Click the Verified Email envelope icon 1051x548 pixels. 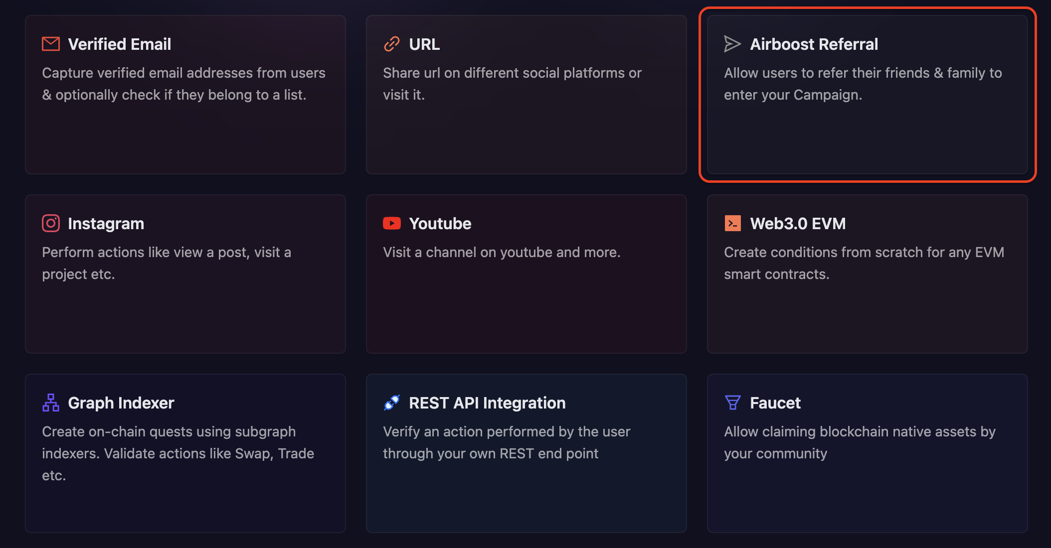(x=51, y=44)
